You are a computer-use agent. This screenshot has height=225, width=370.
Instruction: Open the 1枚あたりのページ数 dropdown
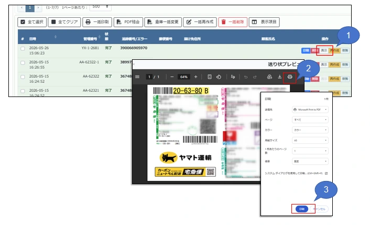(310, 151)
